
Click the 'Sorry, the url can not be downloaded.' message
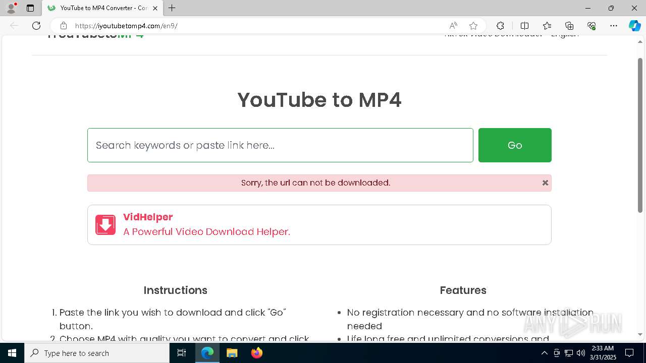click(315, 183)
